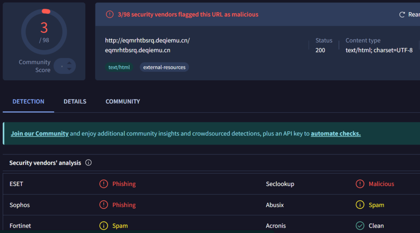Click the Reanalyze refresh icon
The width and height of the screenshot is (420, 233).
pos(402,15)
